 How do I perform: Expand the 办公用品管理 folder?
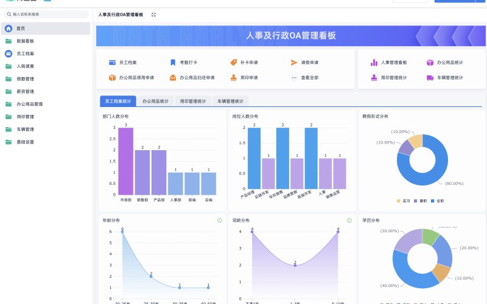coord(46,104)
